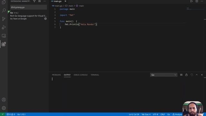Select the Extensions view icon
This screenshot has width=206, height=116.
(4, 44)
